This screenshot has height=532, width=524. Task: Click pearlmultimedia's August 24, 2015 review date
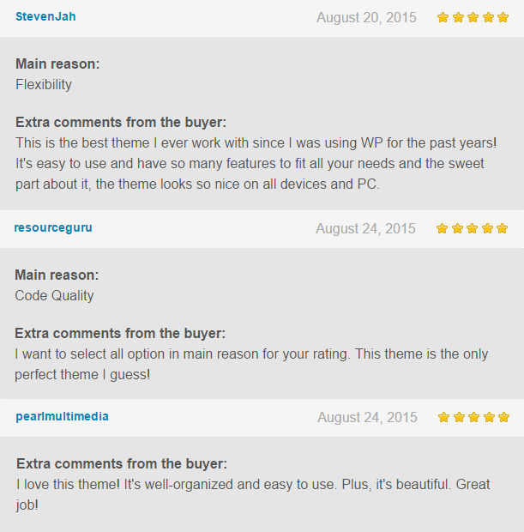(x=367, y=417)
